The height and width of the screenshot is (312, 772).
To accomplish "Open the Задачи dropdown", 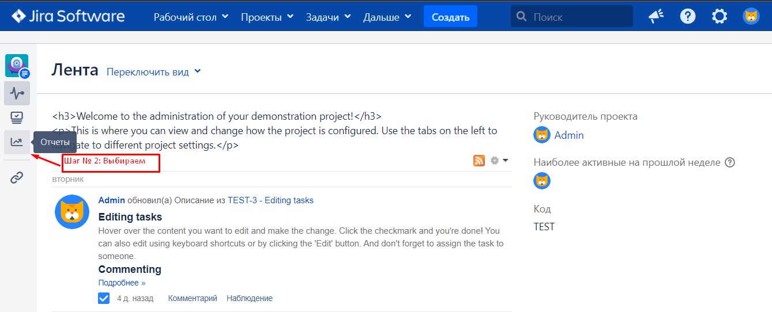I will (329, 17).
